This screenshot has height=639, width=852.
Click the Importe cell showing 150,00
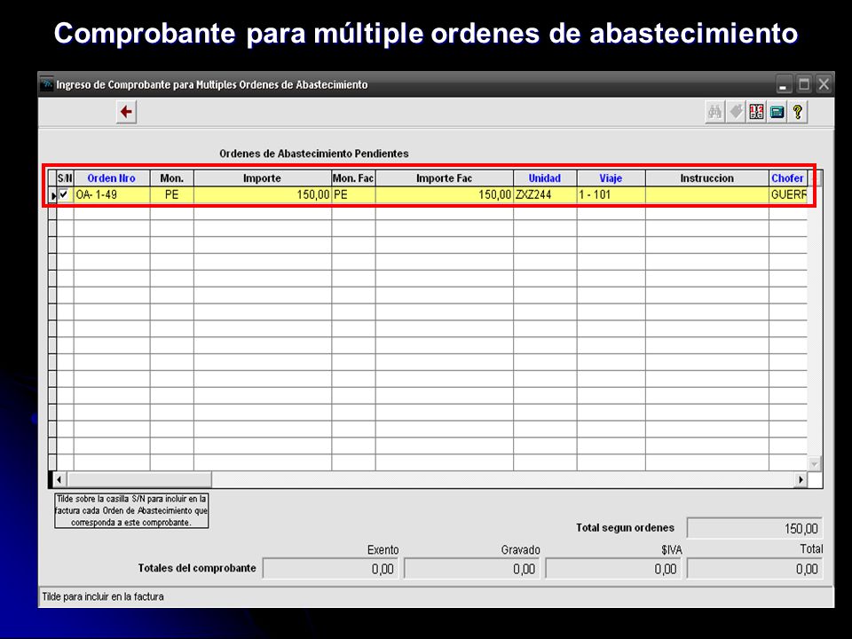263,195
